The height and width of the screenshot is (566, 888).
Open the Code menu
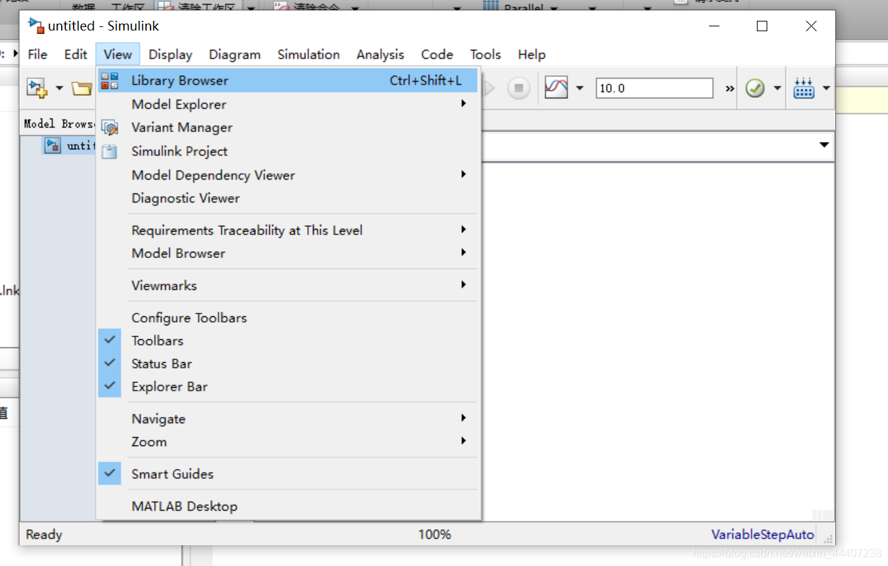point(437,54)
